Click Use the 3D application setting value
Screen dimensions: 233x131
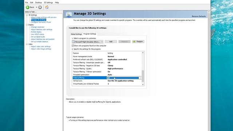[121, 81]
